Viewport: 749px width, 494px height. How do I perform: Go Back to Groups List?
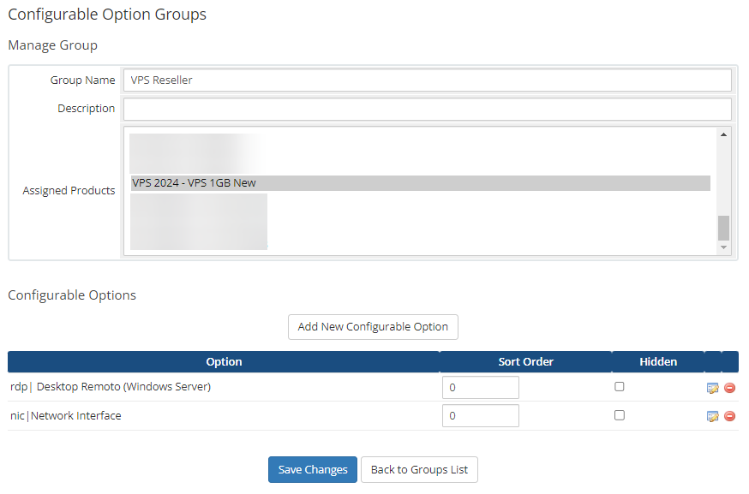[419, 470]
